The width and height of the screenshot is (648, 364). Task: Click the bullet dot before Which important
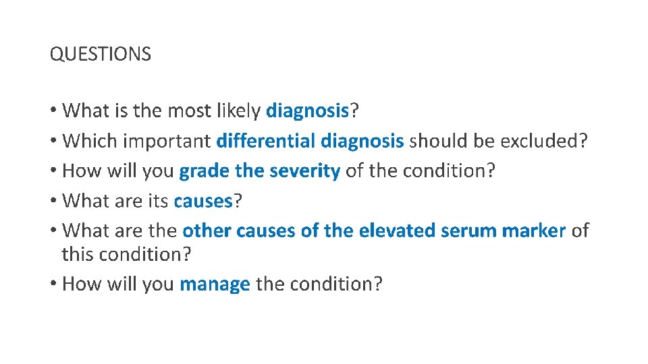(x=53, y=140)
